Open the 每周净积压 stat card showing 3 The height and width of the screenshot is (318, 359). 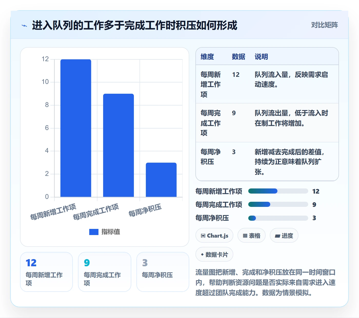pyautogui.click(x=163, y=272)
